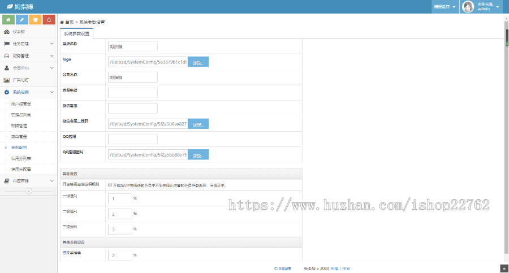Click the scroll-to-top arrow at bottom right
The height and width of the screenshot is (273, 509).
click(503, 268)
